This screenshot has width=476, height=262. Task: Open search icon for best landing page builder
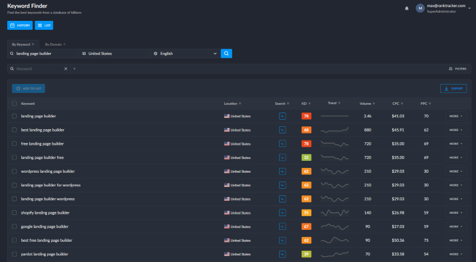[282, 130]
